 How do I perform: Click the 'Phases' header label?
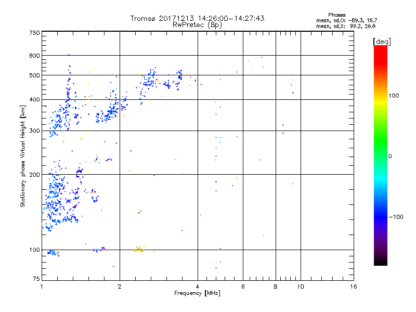click(336, 15)
